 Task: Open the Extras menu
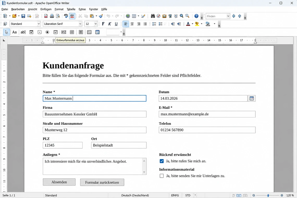[82, 9]
